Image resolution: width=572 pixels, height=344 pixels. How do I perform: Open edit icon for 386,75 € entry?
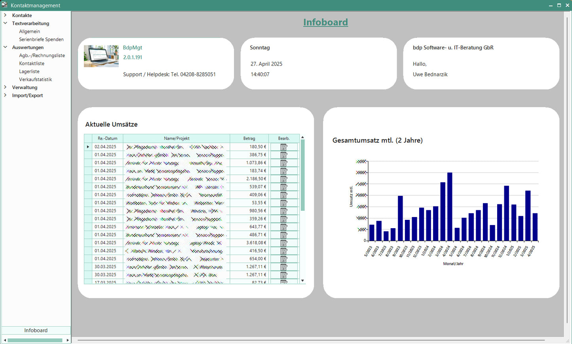pos(284,155)
